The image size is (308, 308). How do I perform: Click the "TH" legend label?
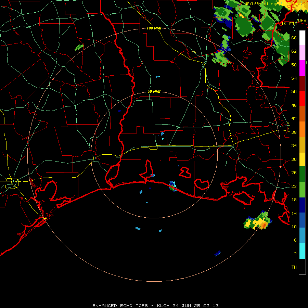pyautogui.click(x=294, y=267)
